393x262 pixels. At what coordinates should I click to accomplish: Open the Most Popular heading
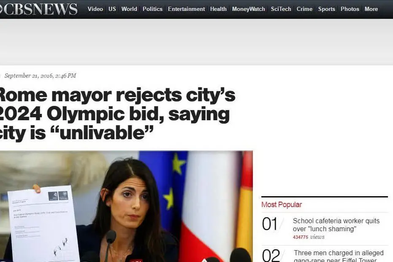pos(282,205)
